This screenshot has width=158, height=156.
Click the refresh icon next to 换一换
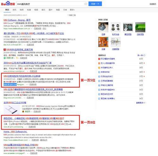pyautogui.click(x=144, y=55)
